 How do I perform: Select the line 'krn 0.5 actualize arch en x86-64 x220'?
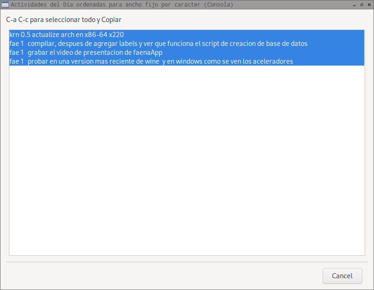click(x=187, y=34)
